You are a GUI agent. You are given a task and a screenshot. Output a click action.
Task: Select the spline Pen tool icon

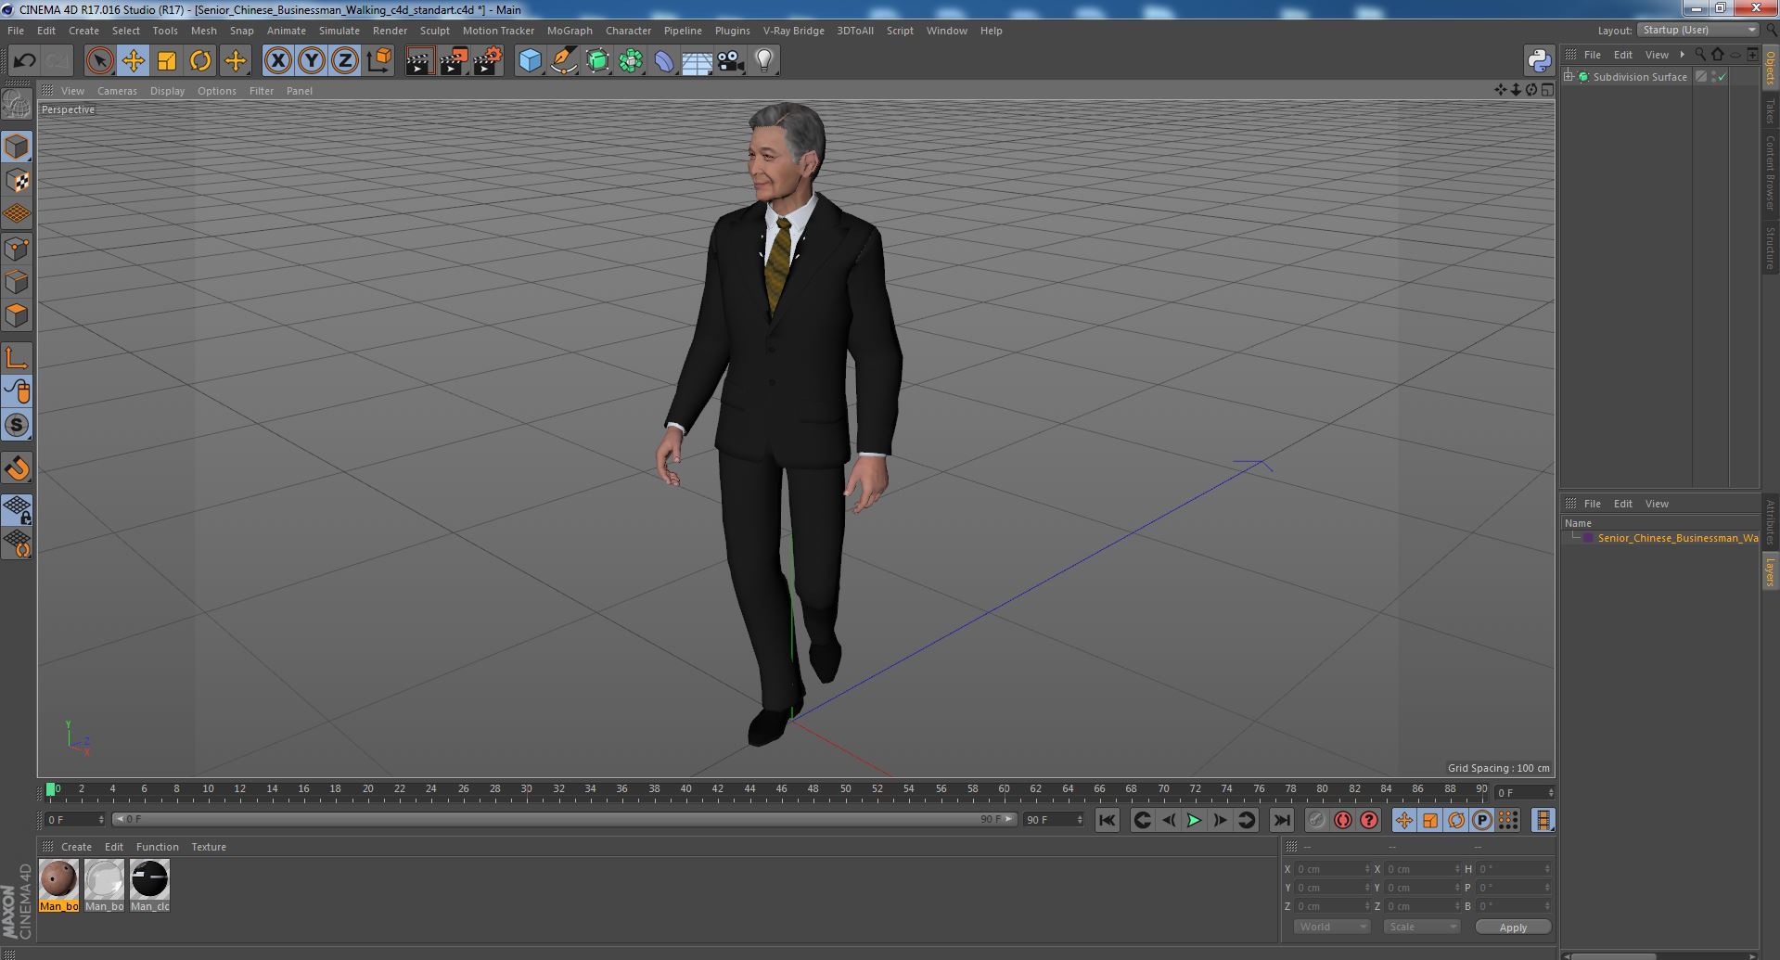coord(563,61)
